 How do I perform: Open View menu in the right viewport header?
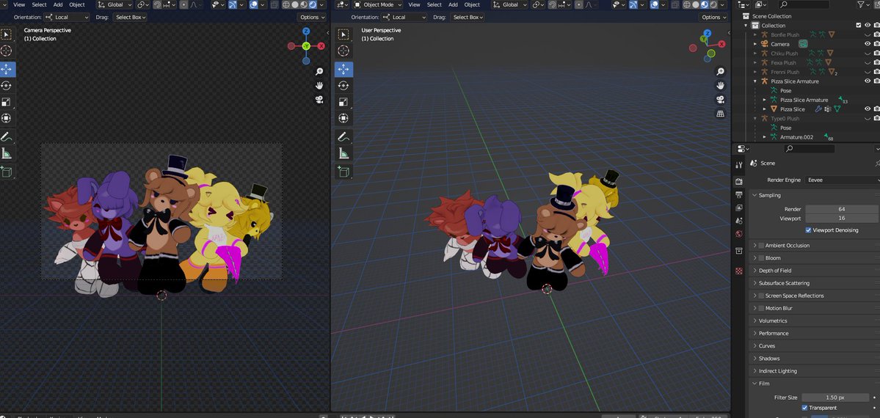pos(414,4)
